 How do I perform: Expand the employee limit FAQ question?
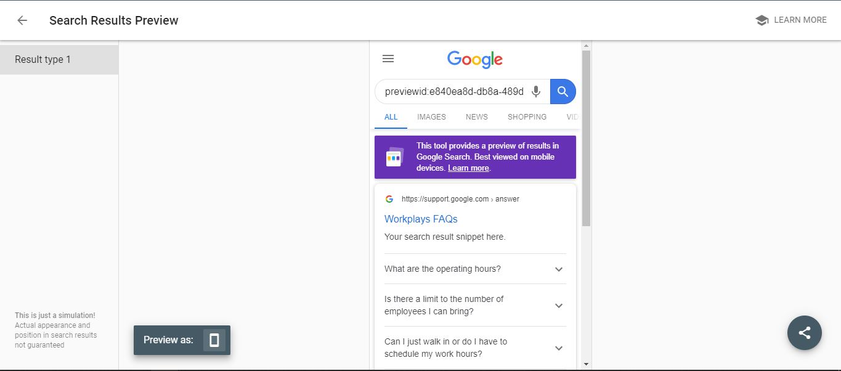point(558,306)
